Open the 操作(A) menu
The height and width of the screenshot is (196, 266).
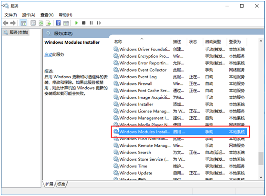point(29,15)
